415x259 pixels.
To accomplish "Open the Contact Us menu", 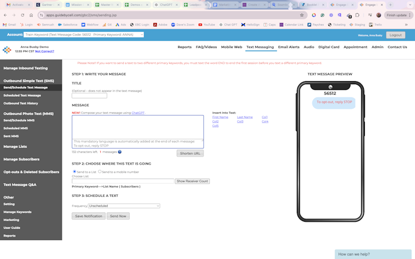I will [x=397, y=47].
